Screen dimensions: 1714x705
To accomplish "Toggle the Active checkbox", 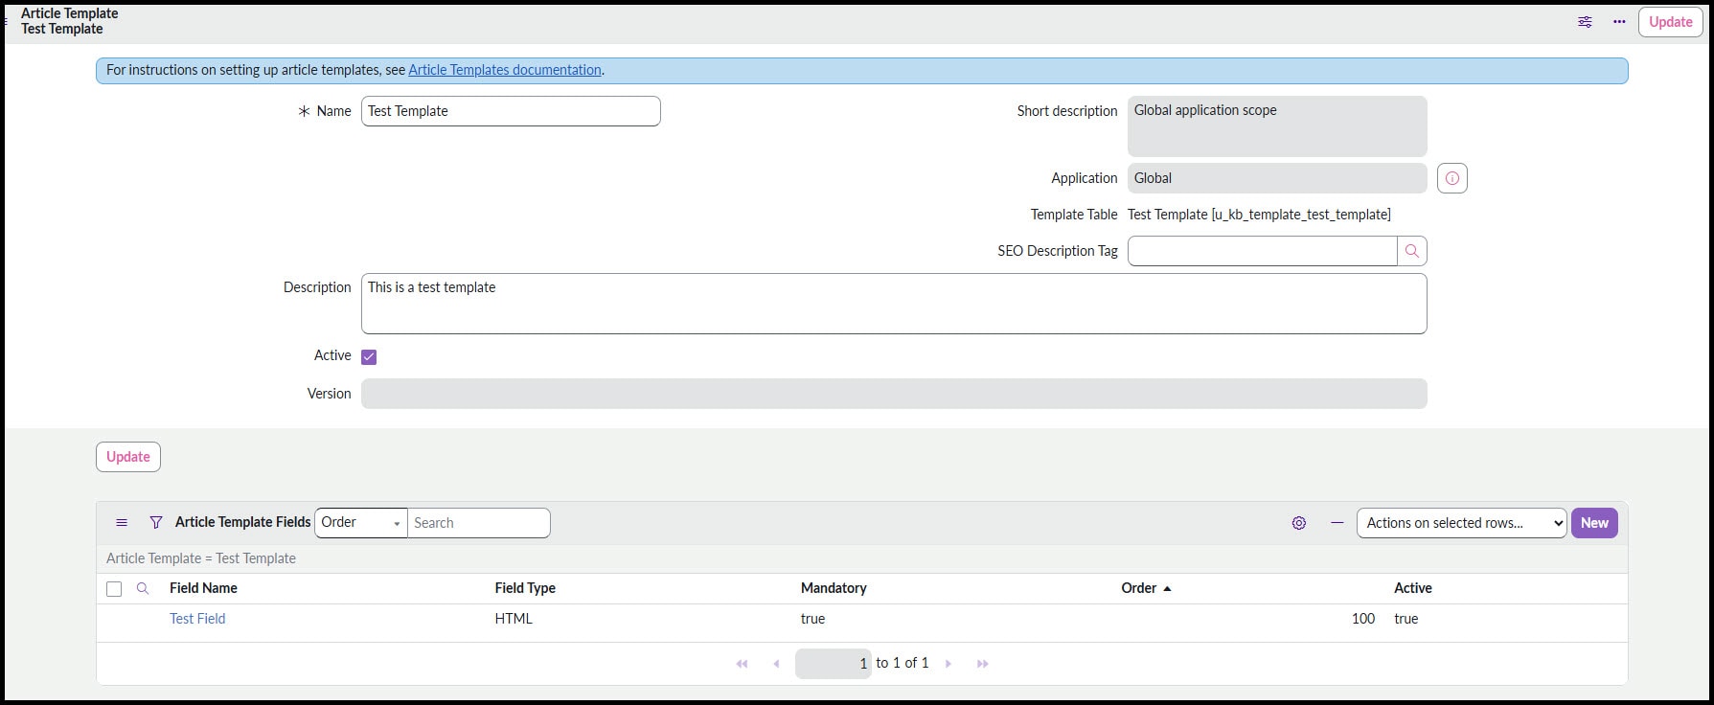I will tap(369, 356).
